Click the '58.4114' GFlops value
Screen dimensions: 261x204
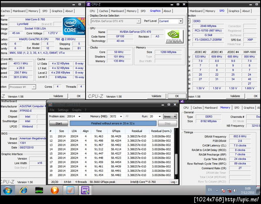pos(116,149)
